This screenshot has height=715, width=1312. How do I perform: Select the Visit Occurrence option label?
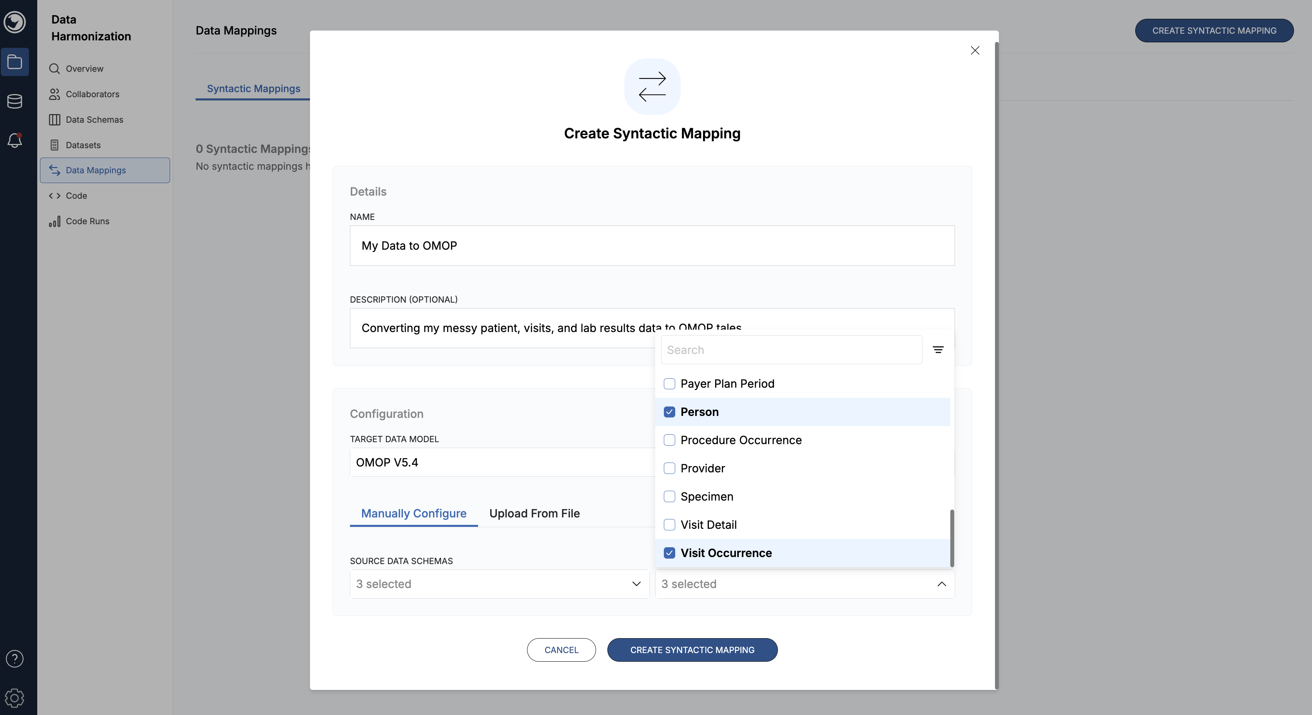(726, 553)
